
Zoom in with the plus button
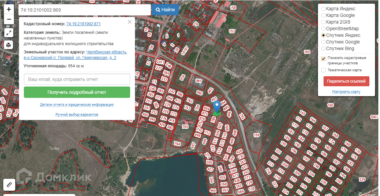(x=9, y=9)
